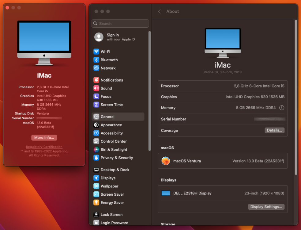Click iMac image in About pane

(223, 43)
